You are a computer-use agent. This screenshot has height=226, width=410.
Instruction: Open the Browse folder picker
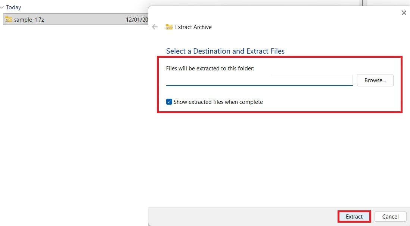pyautogui.click(x=375, y=80)
